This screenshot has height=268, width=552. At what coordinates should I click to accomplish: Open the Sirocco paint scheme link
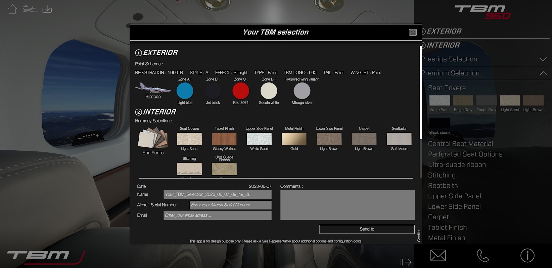[153, 96]
